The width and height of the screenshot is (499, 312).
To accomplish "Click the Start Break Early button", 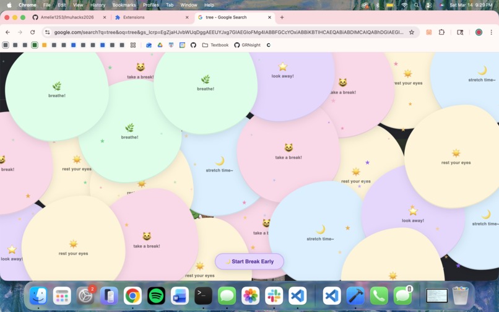I will (249, 261).
